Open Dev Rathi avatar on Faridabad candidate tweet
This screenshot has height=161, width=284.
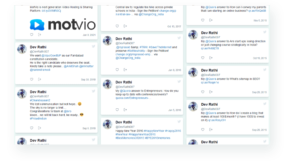click(x=22, y=49)
